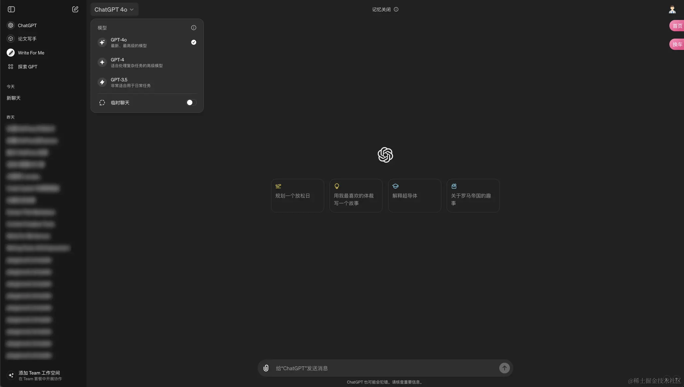Click the info icon next to 记忆关闭
The width and height of the screenshot is (684, 387).
396,9
